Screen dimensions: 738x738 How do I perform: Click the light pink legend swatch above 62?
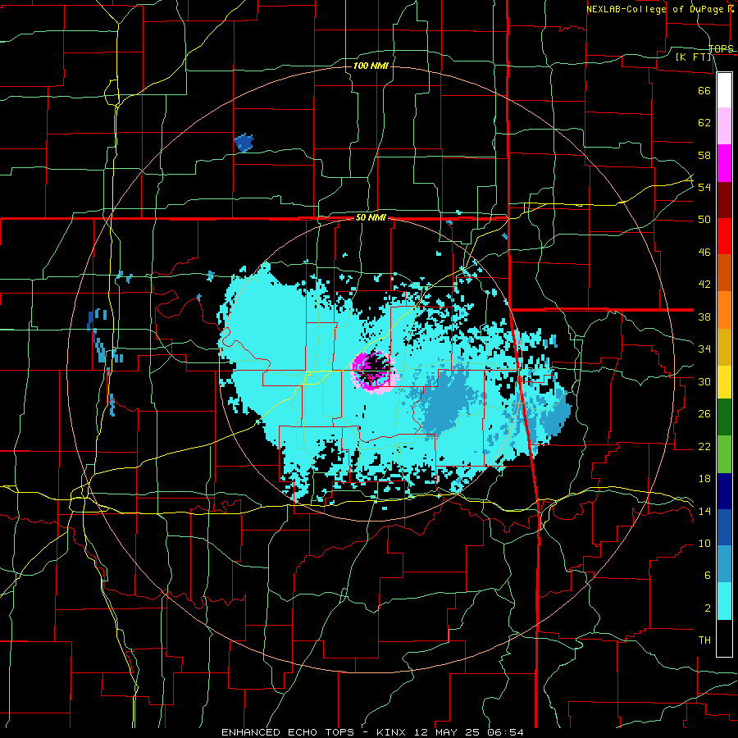coord(724,126)
